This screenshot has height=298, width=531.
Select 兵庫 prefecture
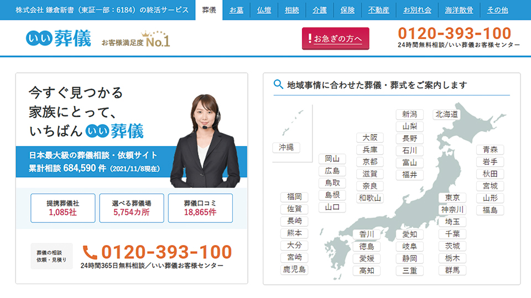pos(370,150)
